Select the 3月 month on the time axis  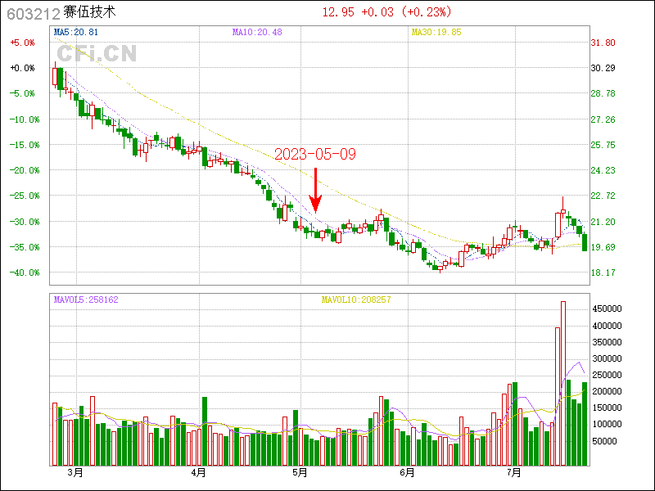coord(75,472)
